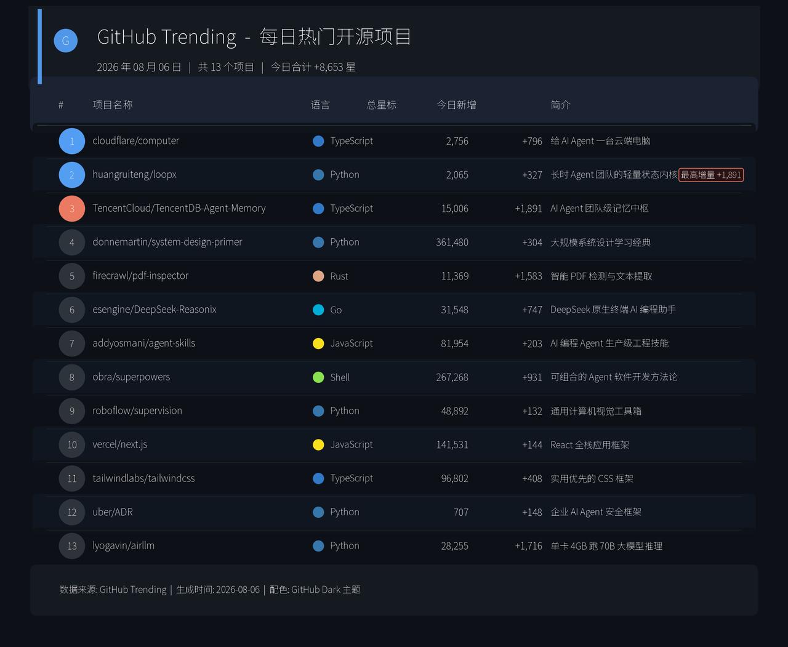This screenshot has width=788, height=647.
Task: Open addyosmani/agent-skills repository
Action: point(143,344)
